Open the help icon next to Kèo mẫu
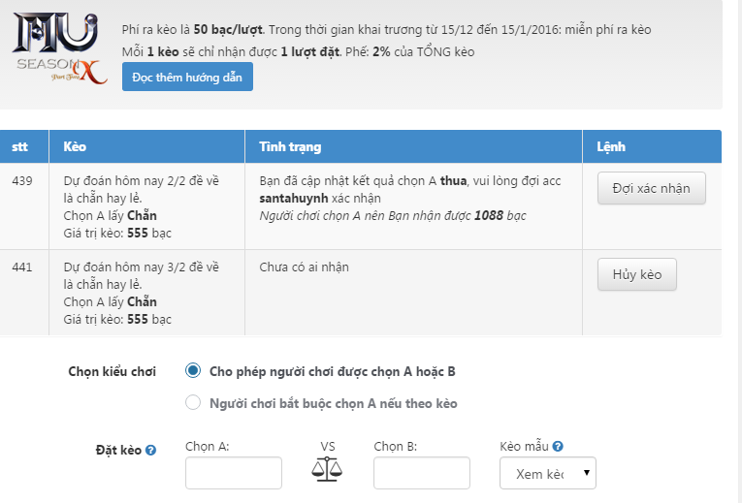The height and width of the screenshot is (503, 742). pyautogui.click(x=559, y=447)
